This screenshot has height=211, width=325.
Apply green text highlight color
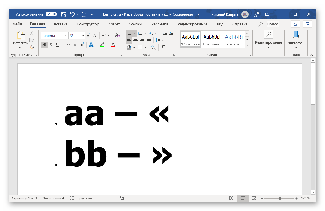point(102,45)
